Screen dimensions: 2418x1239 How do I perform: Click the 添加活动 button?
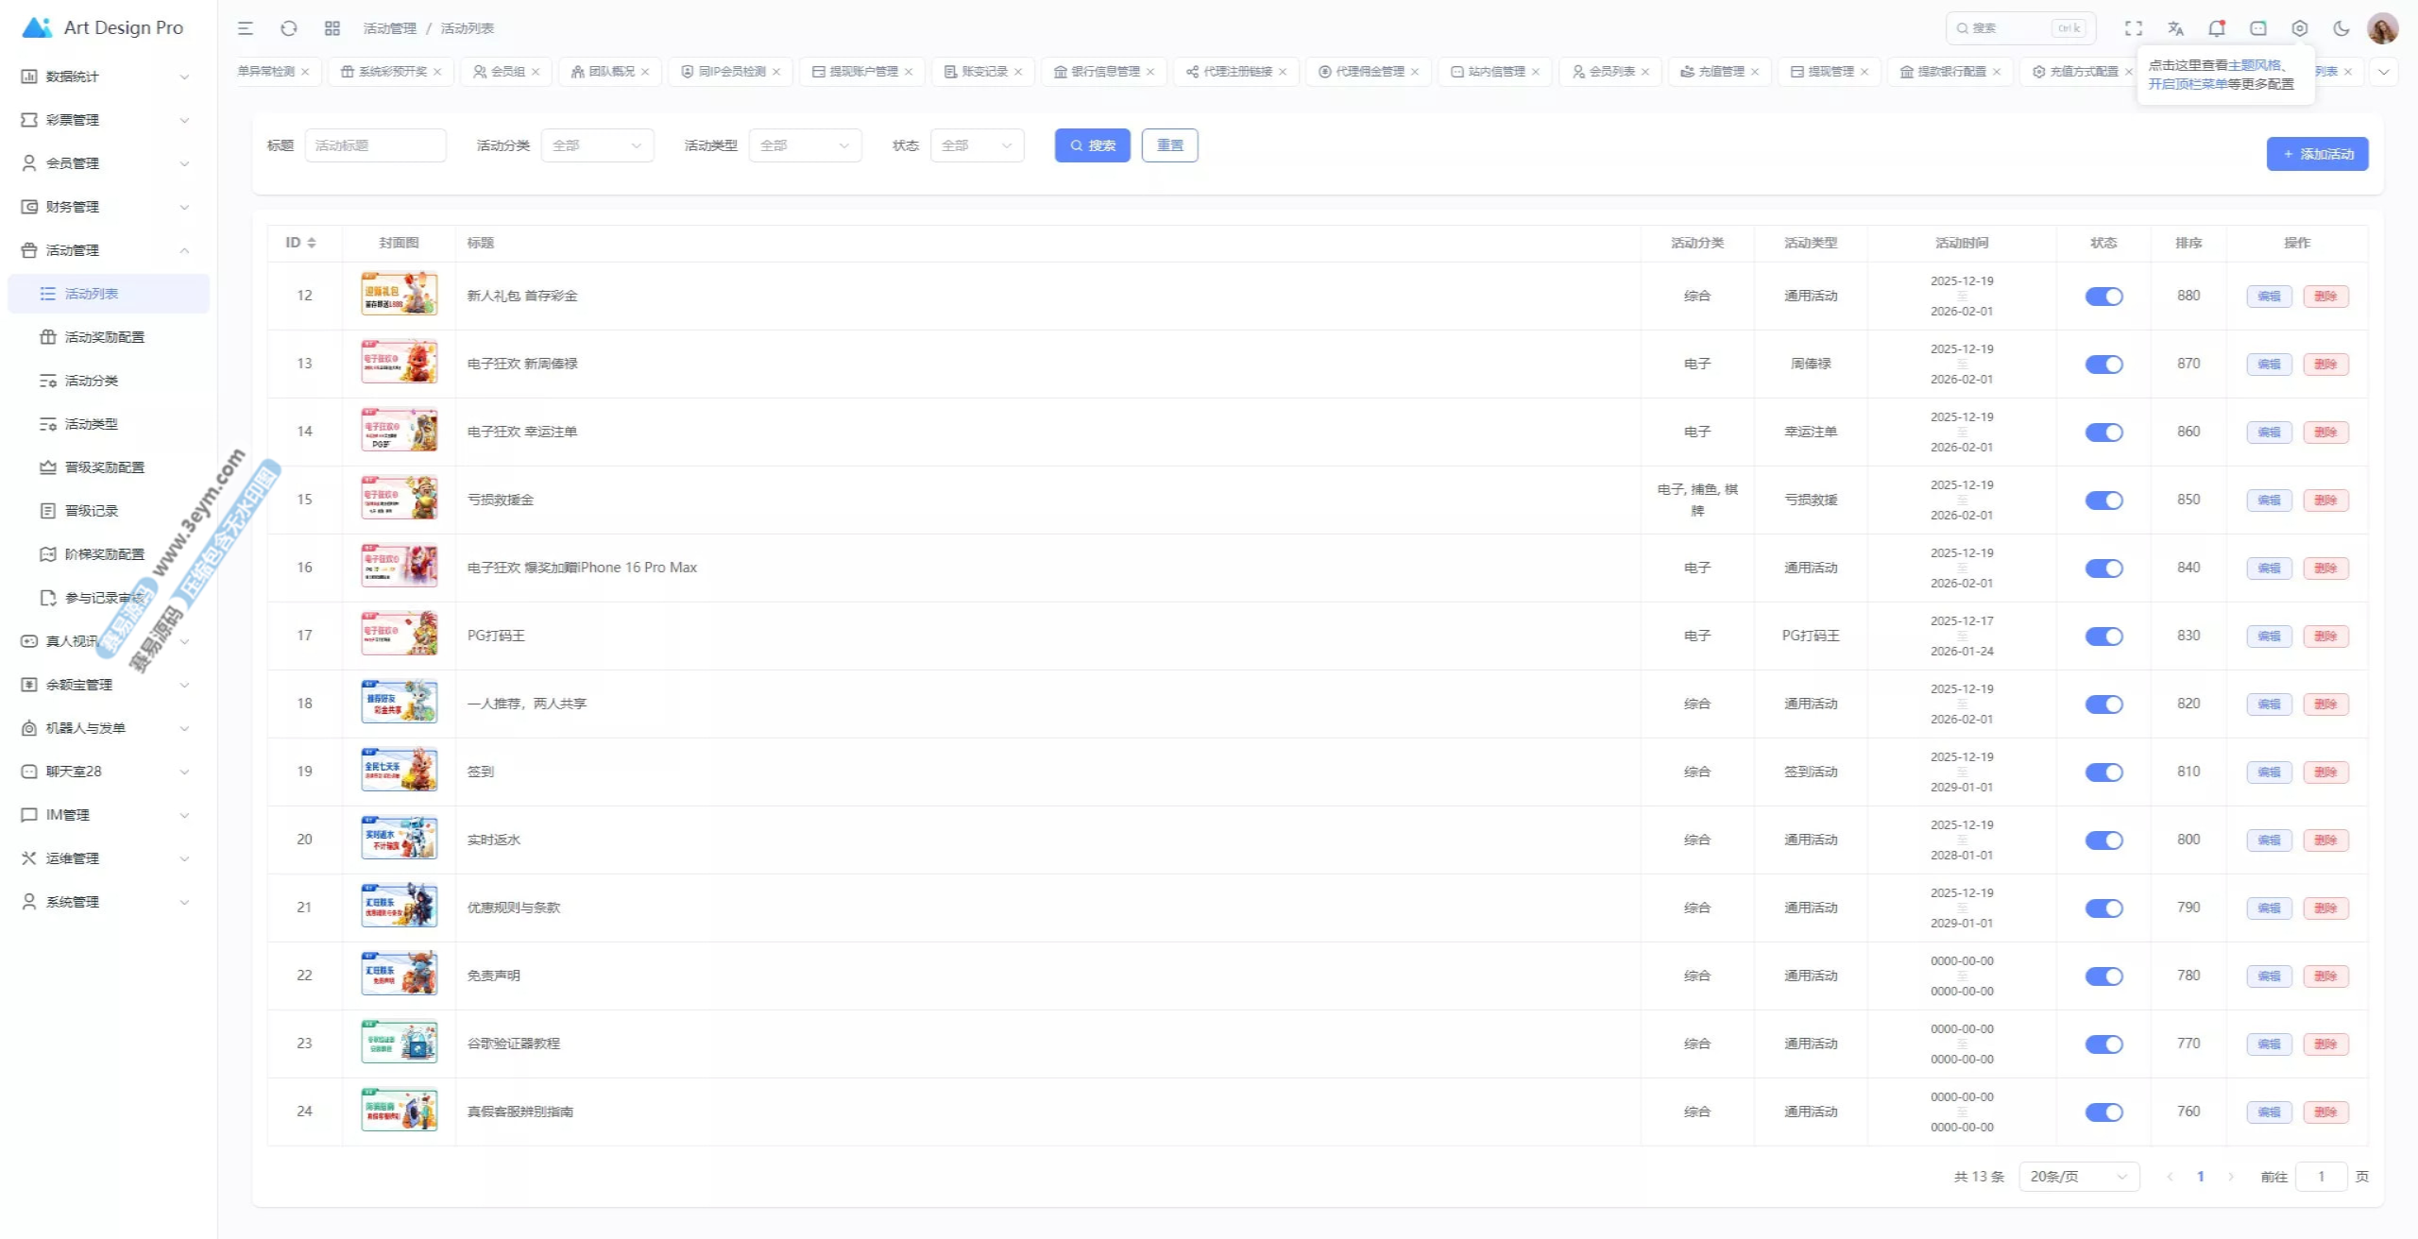pyautogui.click(x=2317, y=154)
